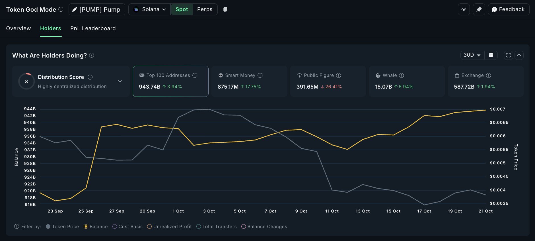Click the eye watch icon button
The width and height of the screenshot is (535, 241).
coord(464,9)
